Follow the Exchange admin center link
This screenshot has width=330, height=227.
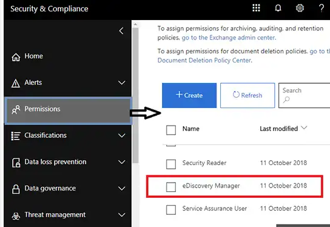click(x=229, y=38)
